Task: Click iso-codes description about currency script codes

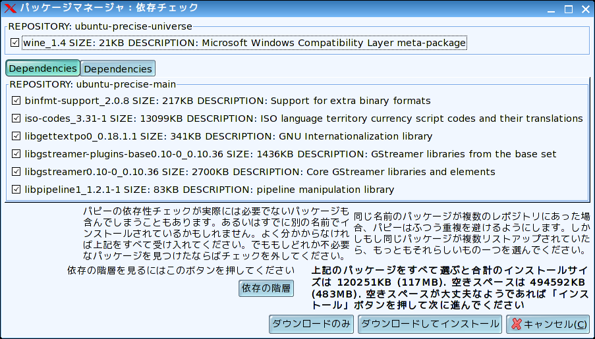Action: (422, 118)
